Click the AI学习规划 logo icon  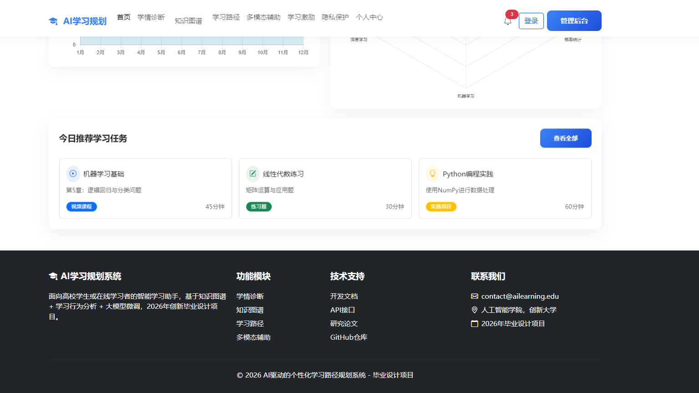[x=53, y=20]
